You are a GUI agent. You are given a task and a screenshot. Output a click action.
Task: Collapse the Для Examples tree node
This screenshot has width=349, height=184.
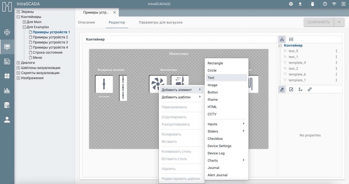[24, 27]
